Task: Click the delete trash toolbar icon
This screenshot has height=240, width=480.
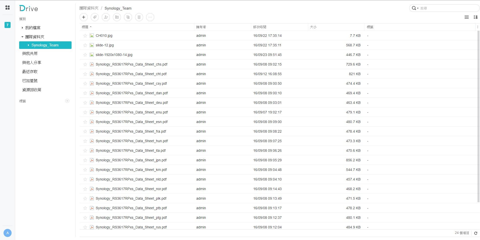Action: 139,17
